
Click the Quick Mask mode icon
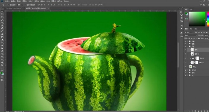coord(2,77)
